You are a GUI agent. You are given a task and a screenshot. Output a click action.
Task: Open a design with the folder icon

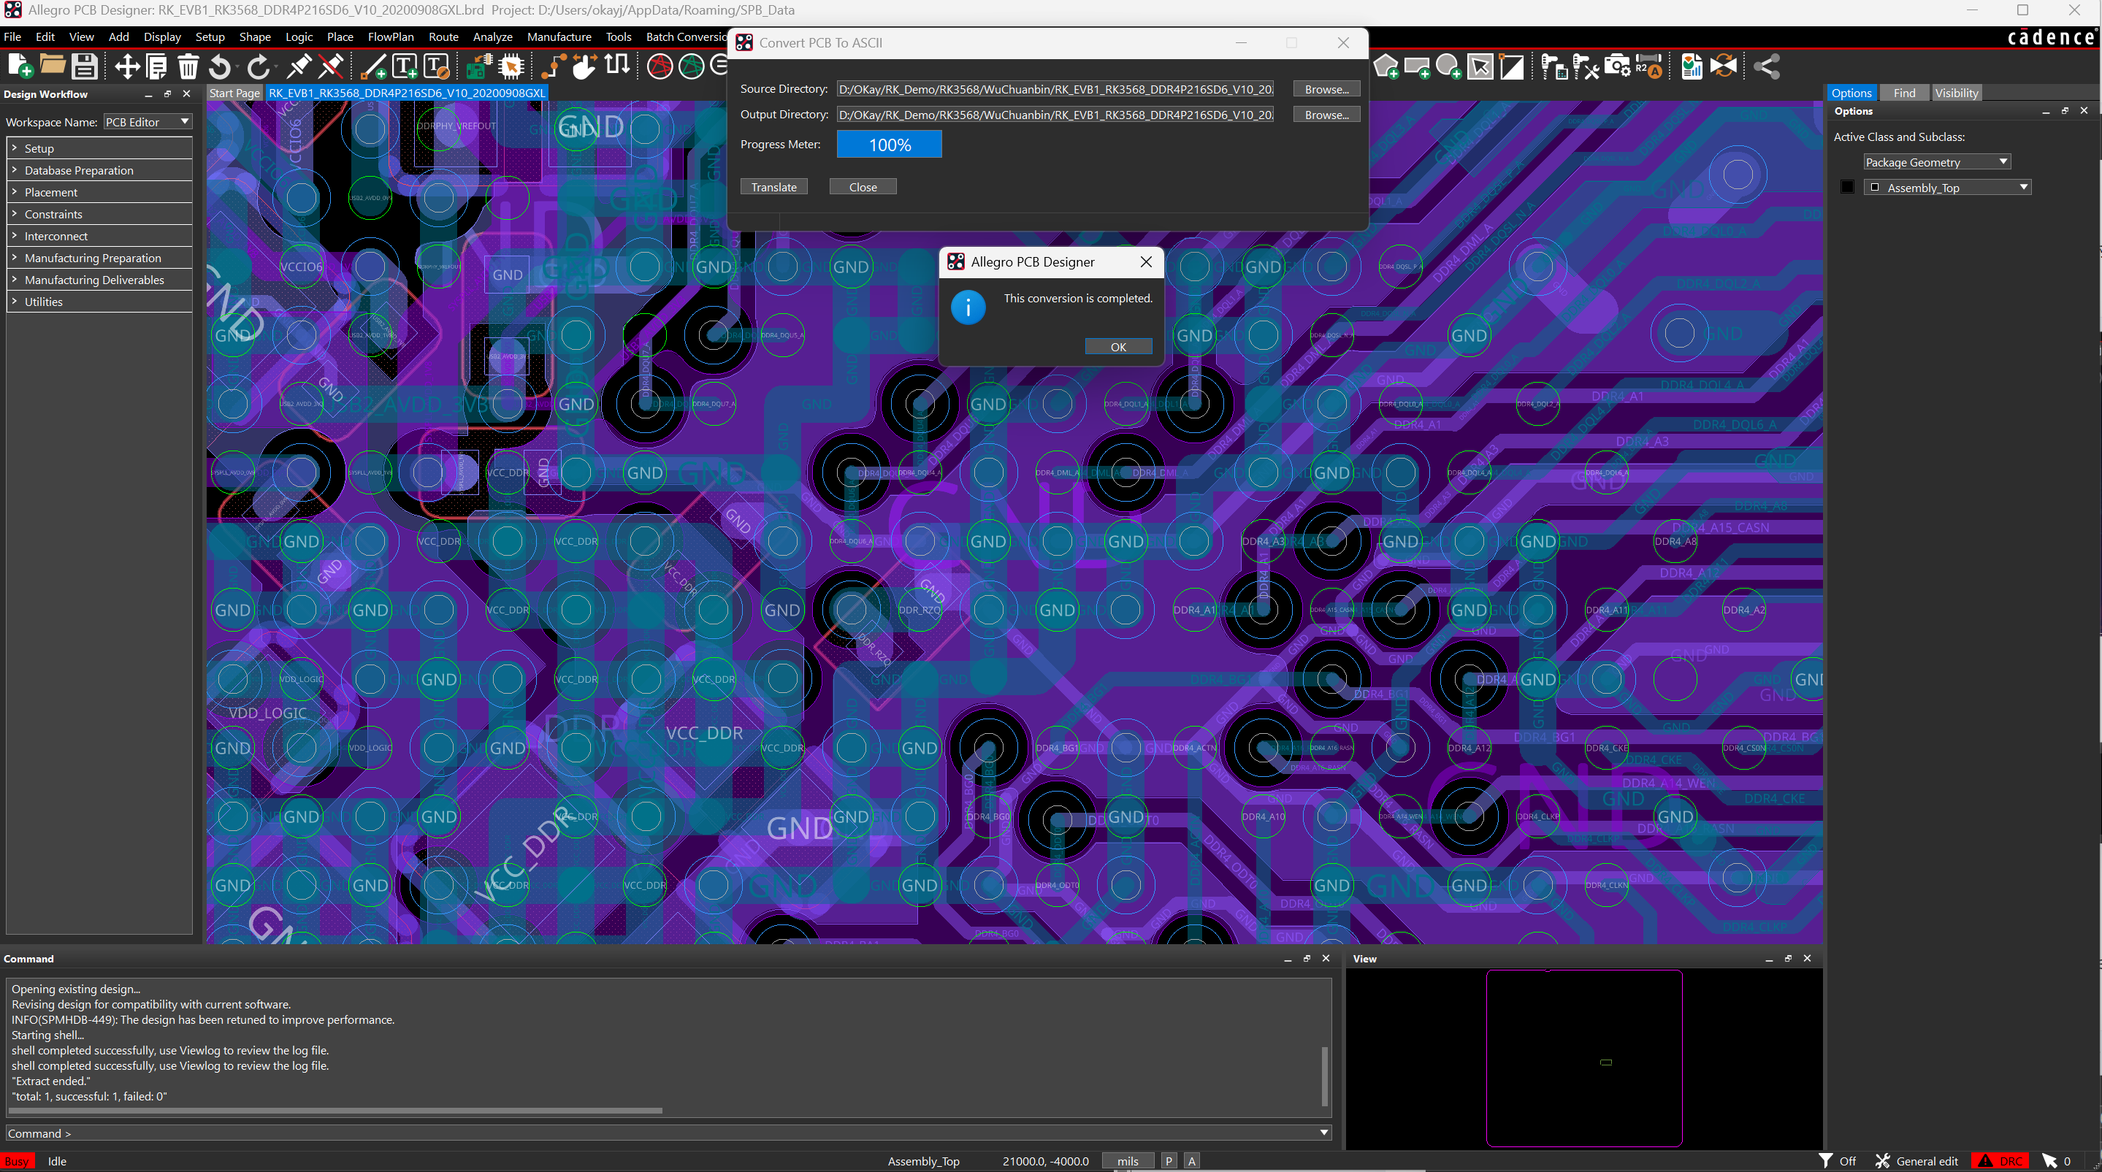[x=53, y=66]
